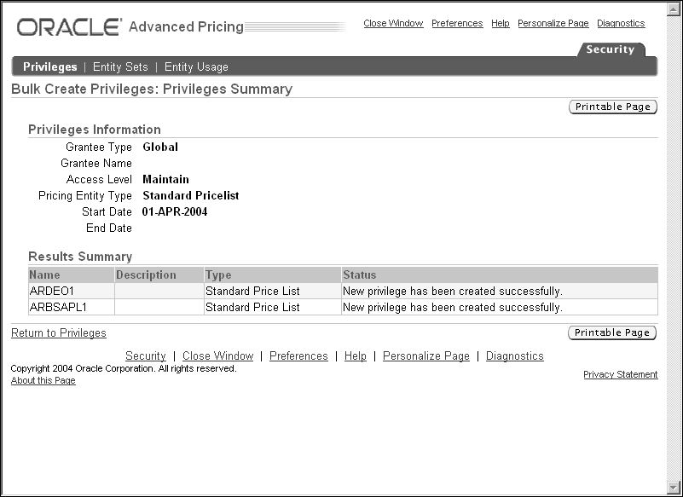Click the Security link in footer

tap(146, 355)
